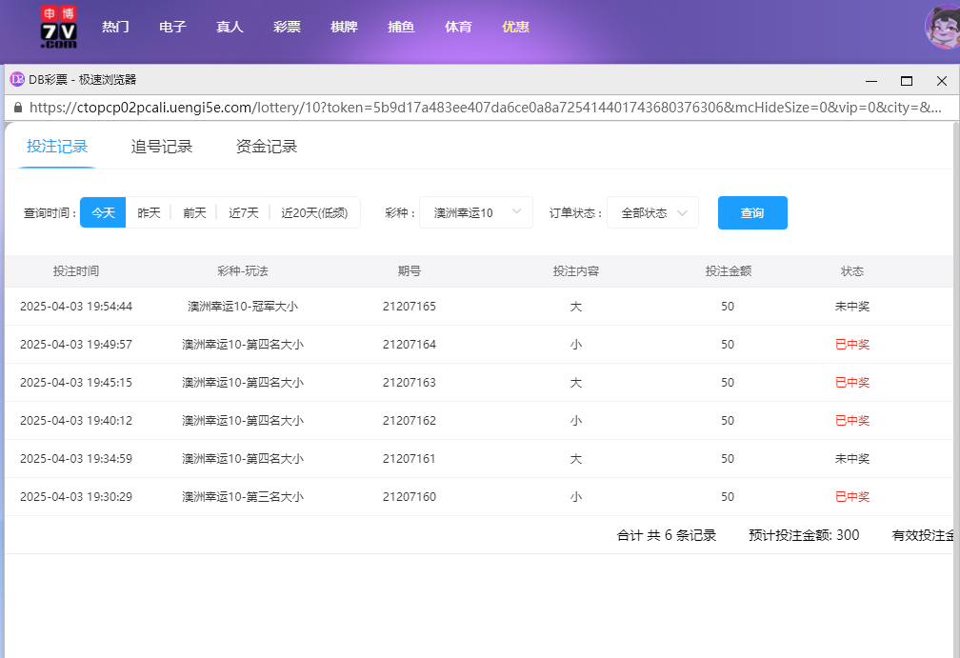The image size is (960, 658).
Task: Click the 申博7V.com site logo
Action: pyautogui.click(x=53, y=28)
